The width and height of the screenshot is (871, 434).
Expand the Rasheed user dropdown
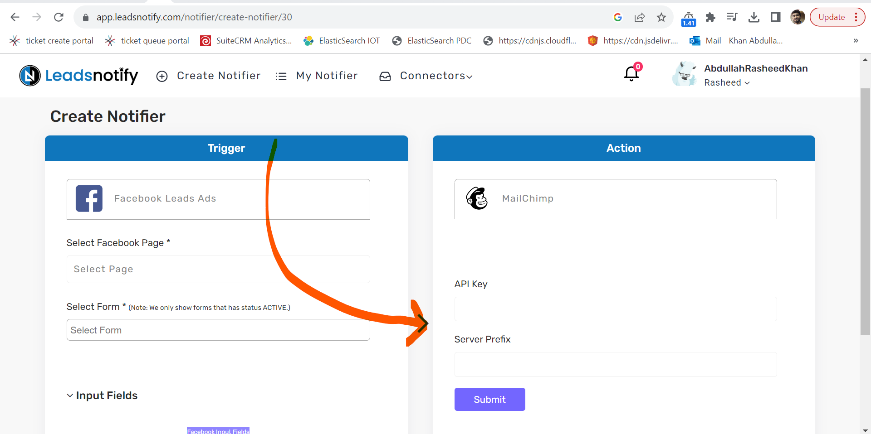tap(727, 82)
